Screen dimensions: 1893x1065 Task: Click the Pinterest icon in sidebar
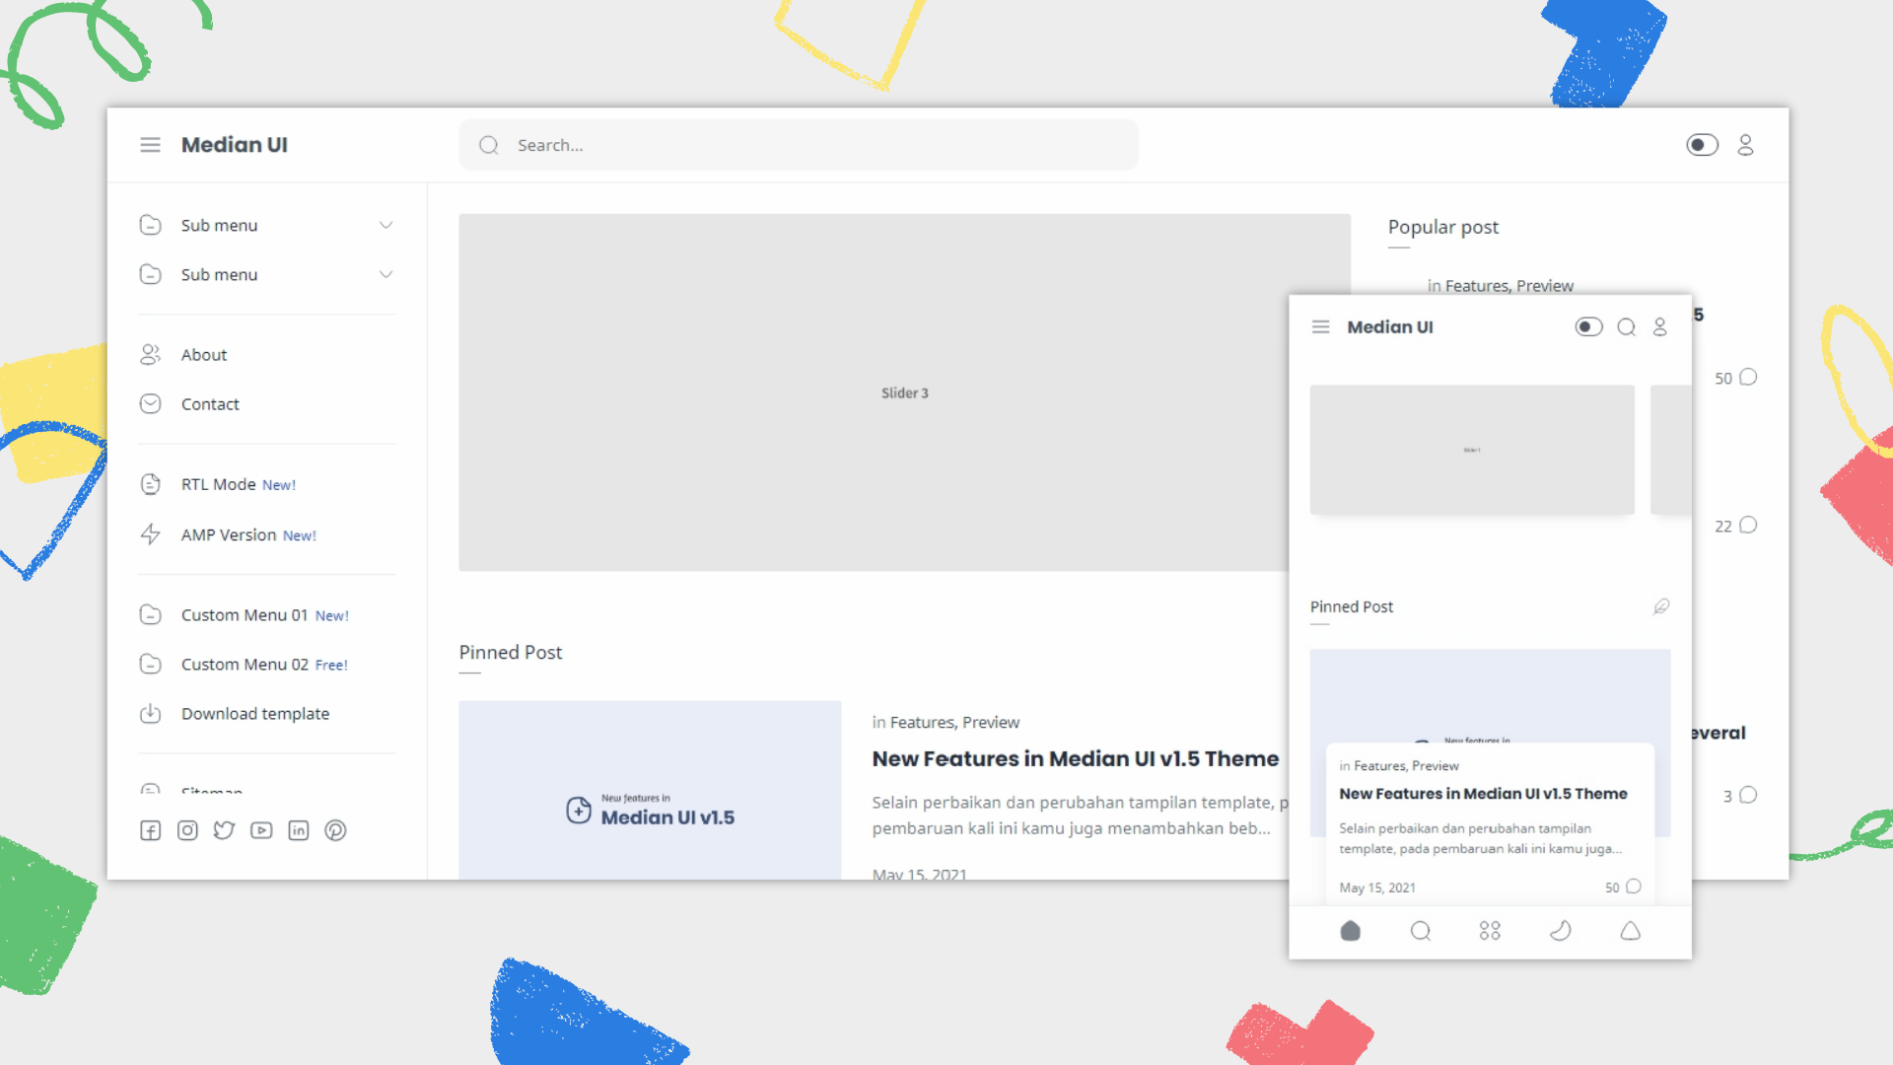pyautogui.click(x=335, y=830)
